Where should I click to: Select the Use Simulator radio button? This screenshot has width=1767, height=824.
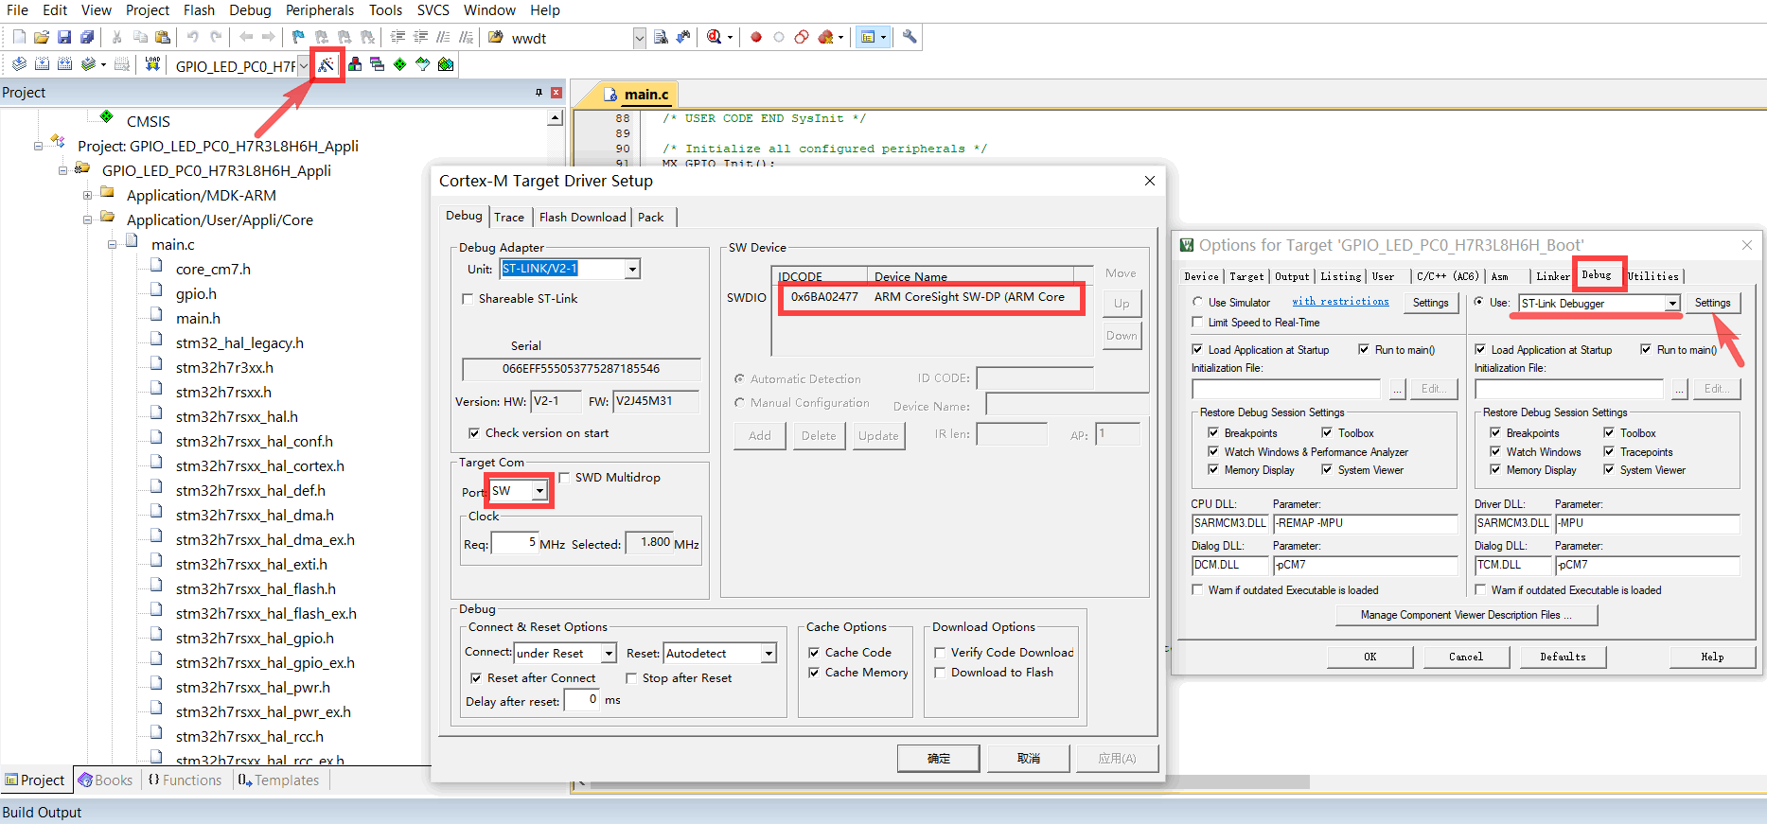click(1197, 303)
